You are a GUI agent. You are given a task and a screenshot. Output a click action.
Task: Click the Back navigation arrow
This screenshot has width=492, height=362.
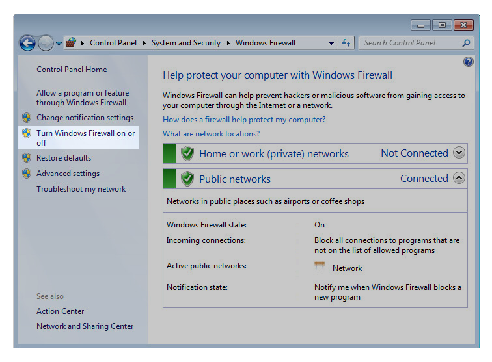coord(27,43)
